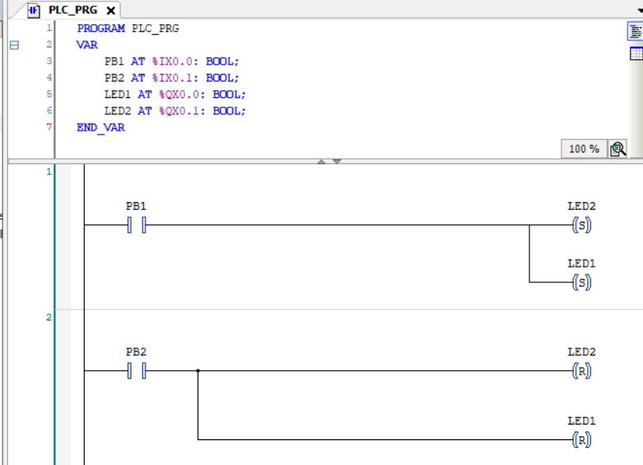Switch to textual declaration view icon
The width and height of the screenshot is (643, 465).
click(x=634, y=31)
